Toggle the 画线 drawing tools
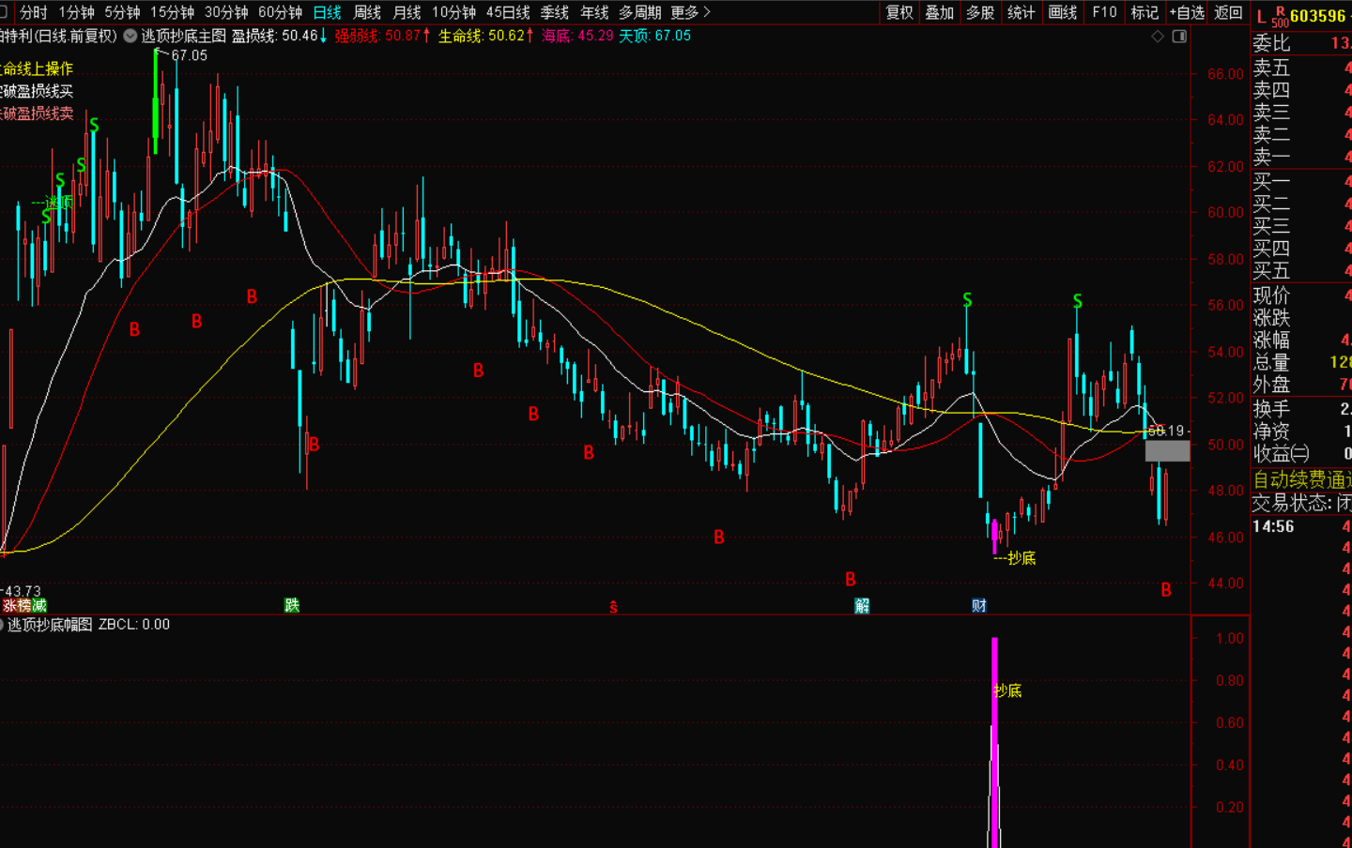Viewport: 1352px width, 848px height. coord(1063,12)
